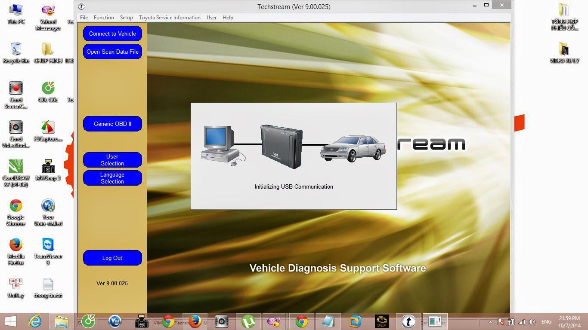
Task: Click the Techstream logo icon in the title bar
Action: pyautogui.click(x=81, y=6)
